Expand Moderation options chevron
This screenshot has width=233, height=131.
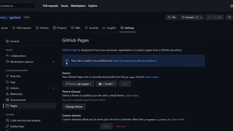53,61
